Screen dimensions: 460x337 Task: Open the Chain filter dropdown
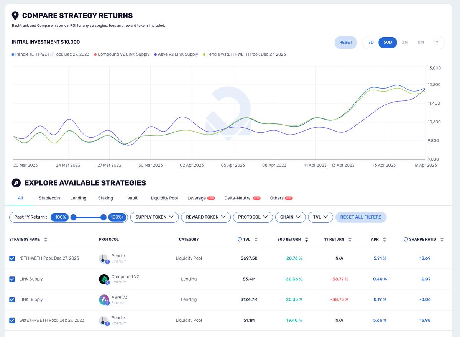tap(290, 217)
